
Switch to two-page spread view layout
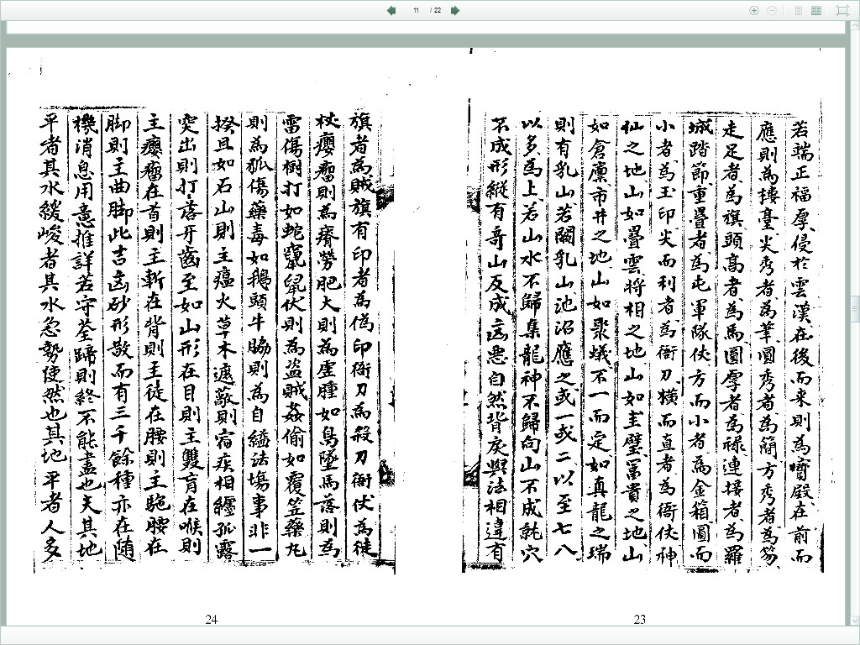[x=816, y=10]
